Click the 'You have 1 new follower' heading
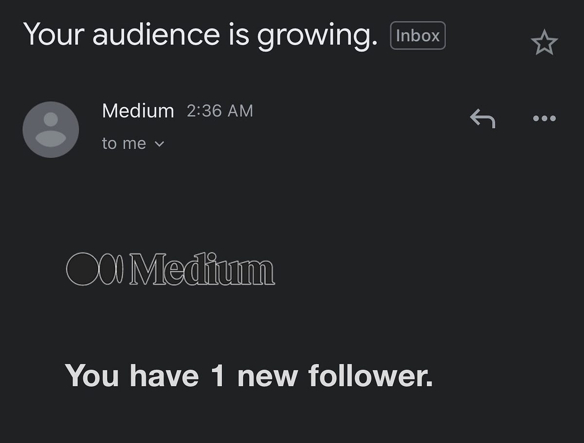This screenshot has height=443, width=584. (x=250, y=375)
